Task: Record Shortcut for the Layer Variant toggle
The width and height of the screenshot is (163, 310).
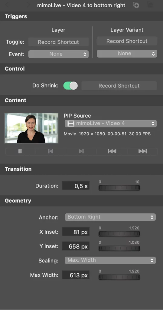Action: click(x=127, y=41)
